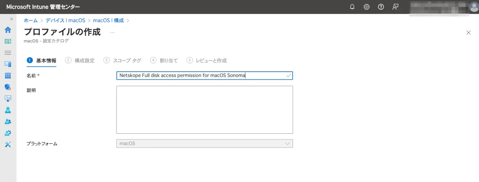Select the 割り当て step tab

point(164,61)
